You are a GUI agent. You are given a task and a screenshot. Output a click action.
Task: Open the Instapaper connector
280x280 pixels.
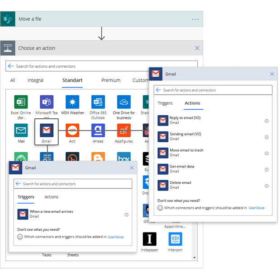[149, 239]
